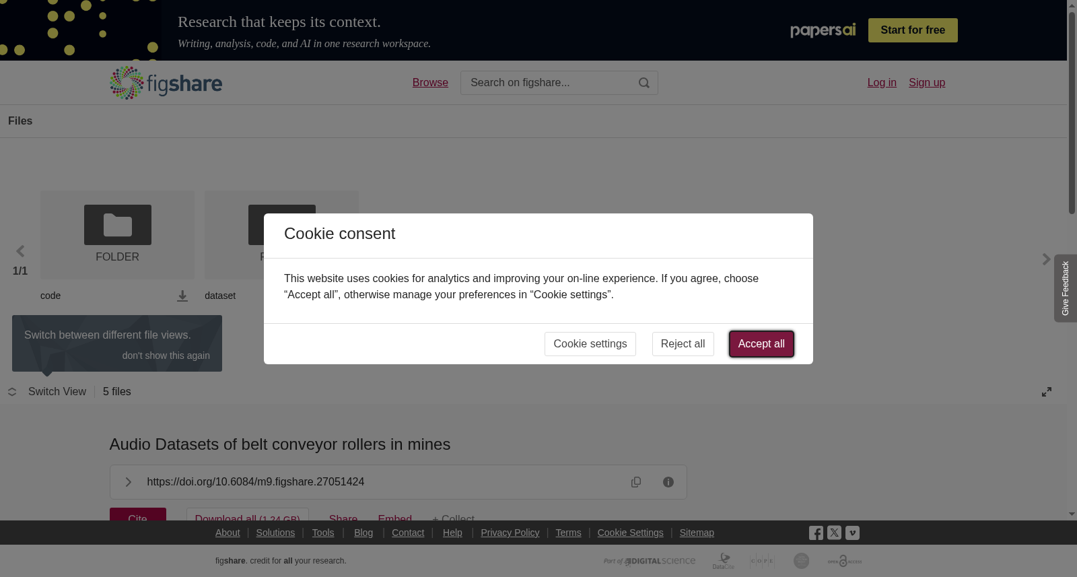Open Help footer link
Image resolution: width=1077 pixels, height=577 pixels.
[452, 533]
